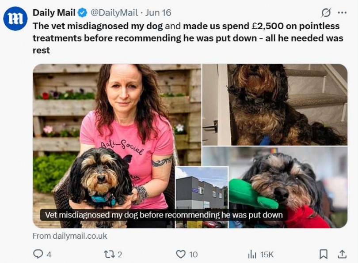Open the Daily Mail display name link
Screen dimensions: 358x263
tap(54, 13)
